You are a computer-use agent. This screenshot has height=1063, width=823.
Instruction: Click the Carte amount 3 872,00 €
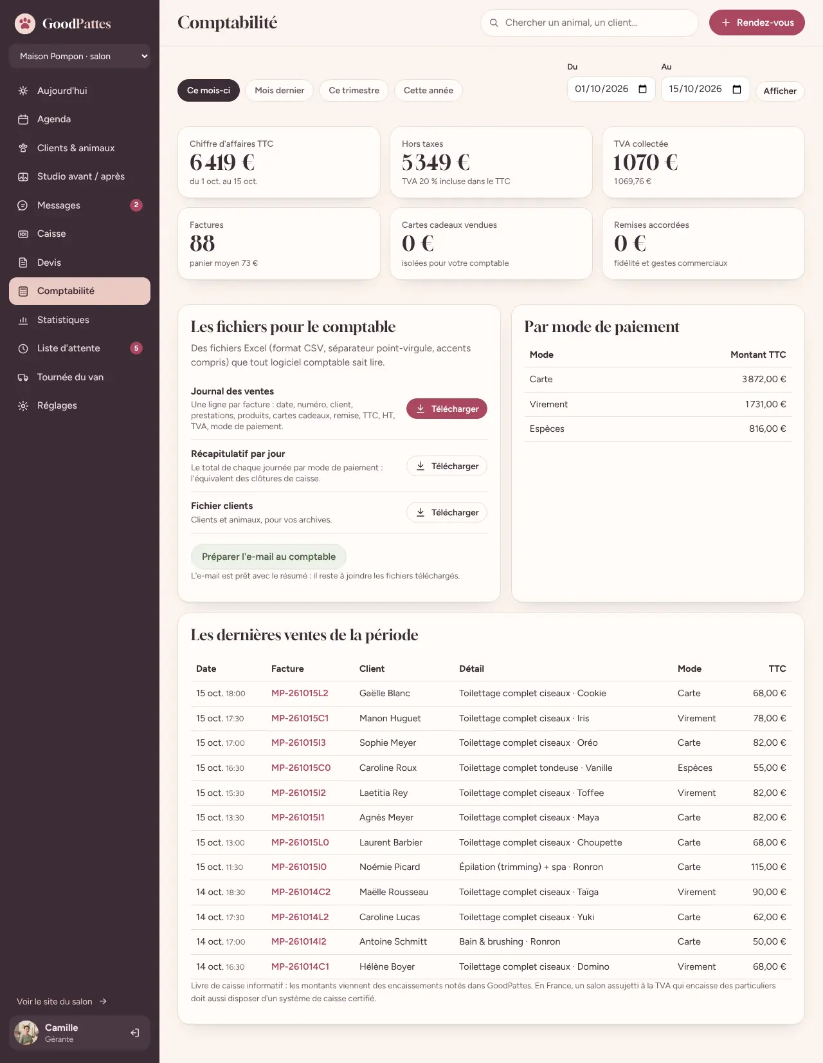click(764, 379)
